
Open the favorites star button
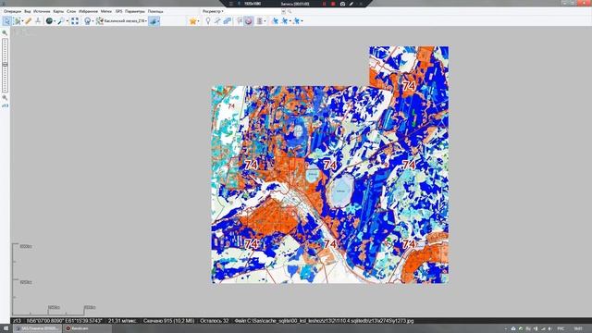(193, 21)
